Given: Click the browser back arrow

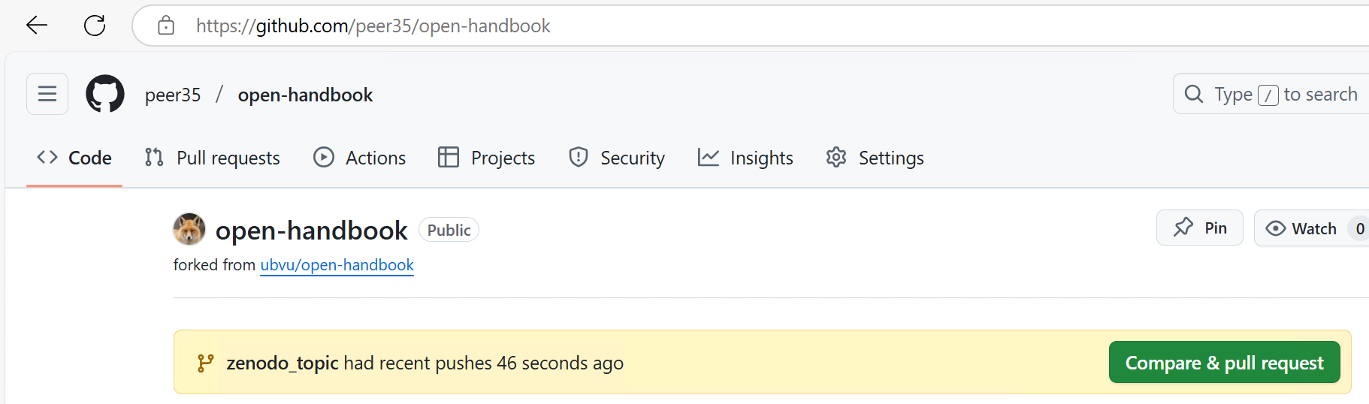Looking at the screenshot, I should pyautogui.click(x=36, y=26).
